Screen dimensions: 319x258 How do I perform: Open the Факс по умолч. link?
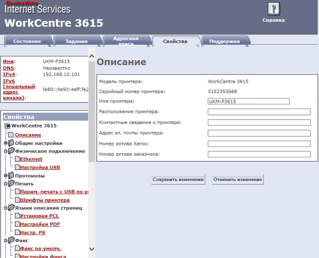(x=40, y=248)
